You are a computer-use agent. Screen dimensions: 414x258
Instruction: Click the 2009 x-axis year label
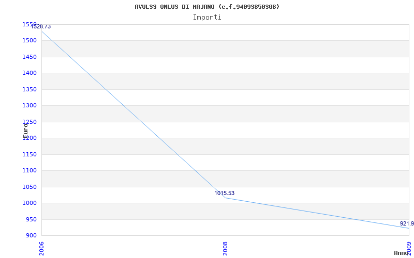click(x=409, y=249)
